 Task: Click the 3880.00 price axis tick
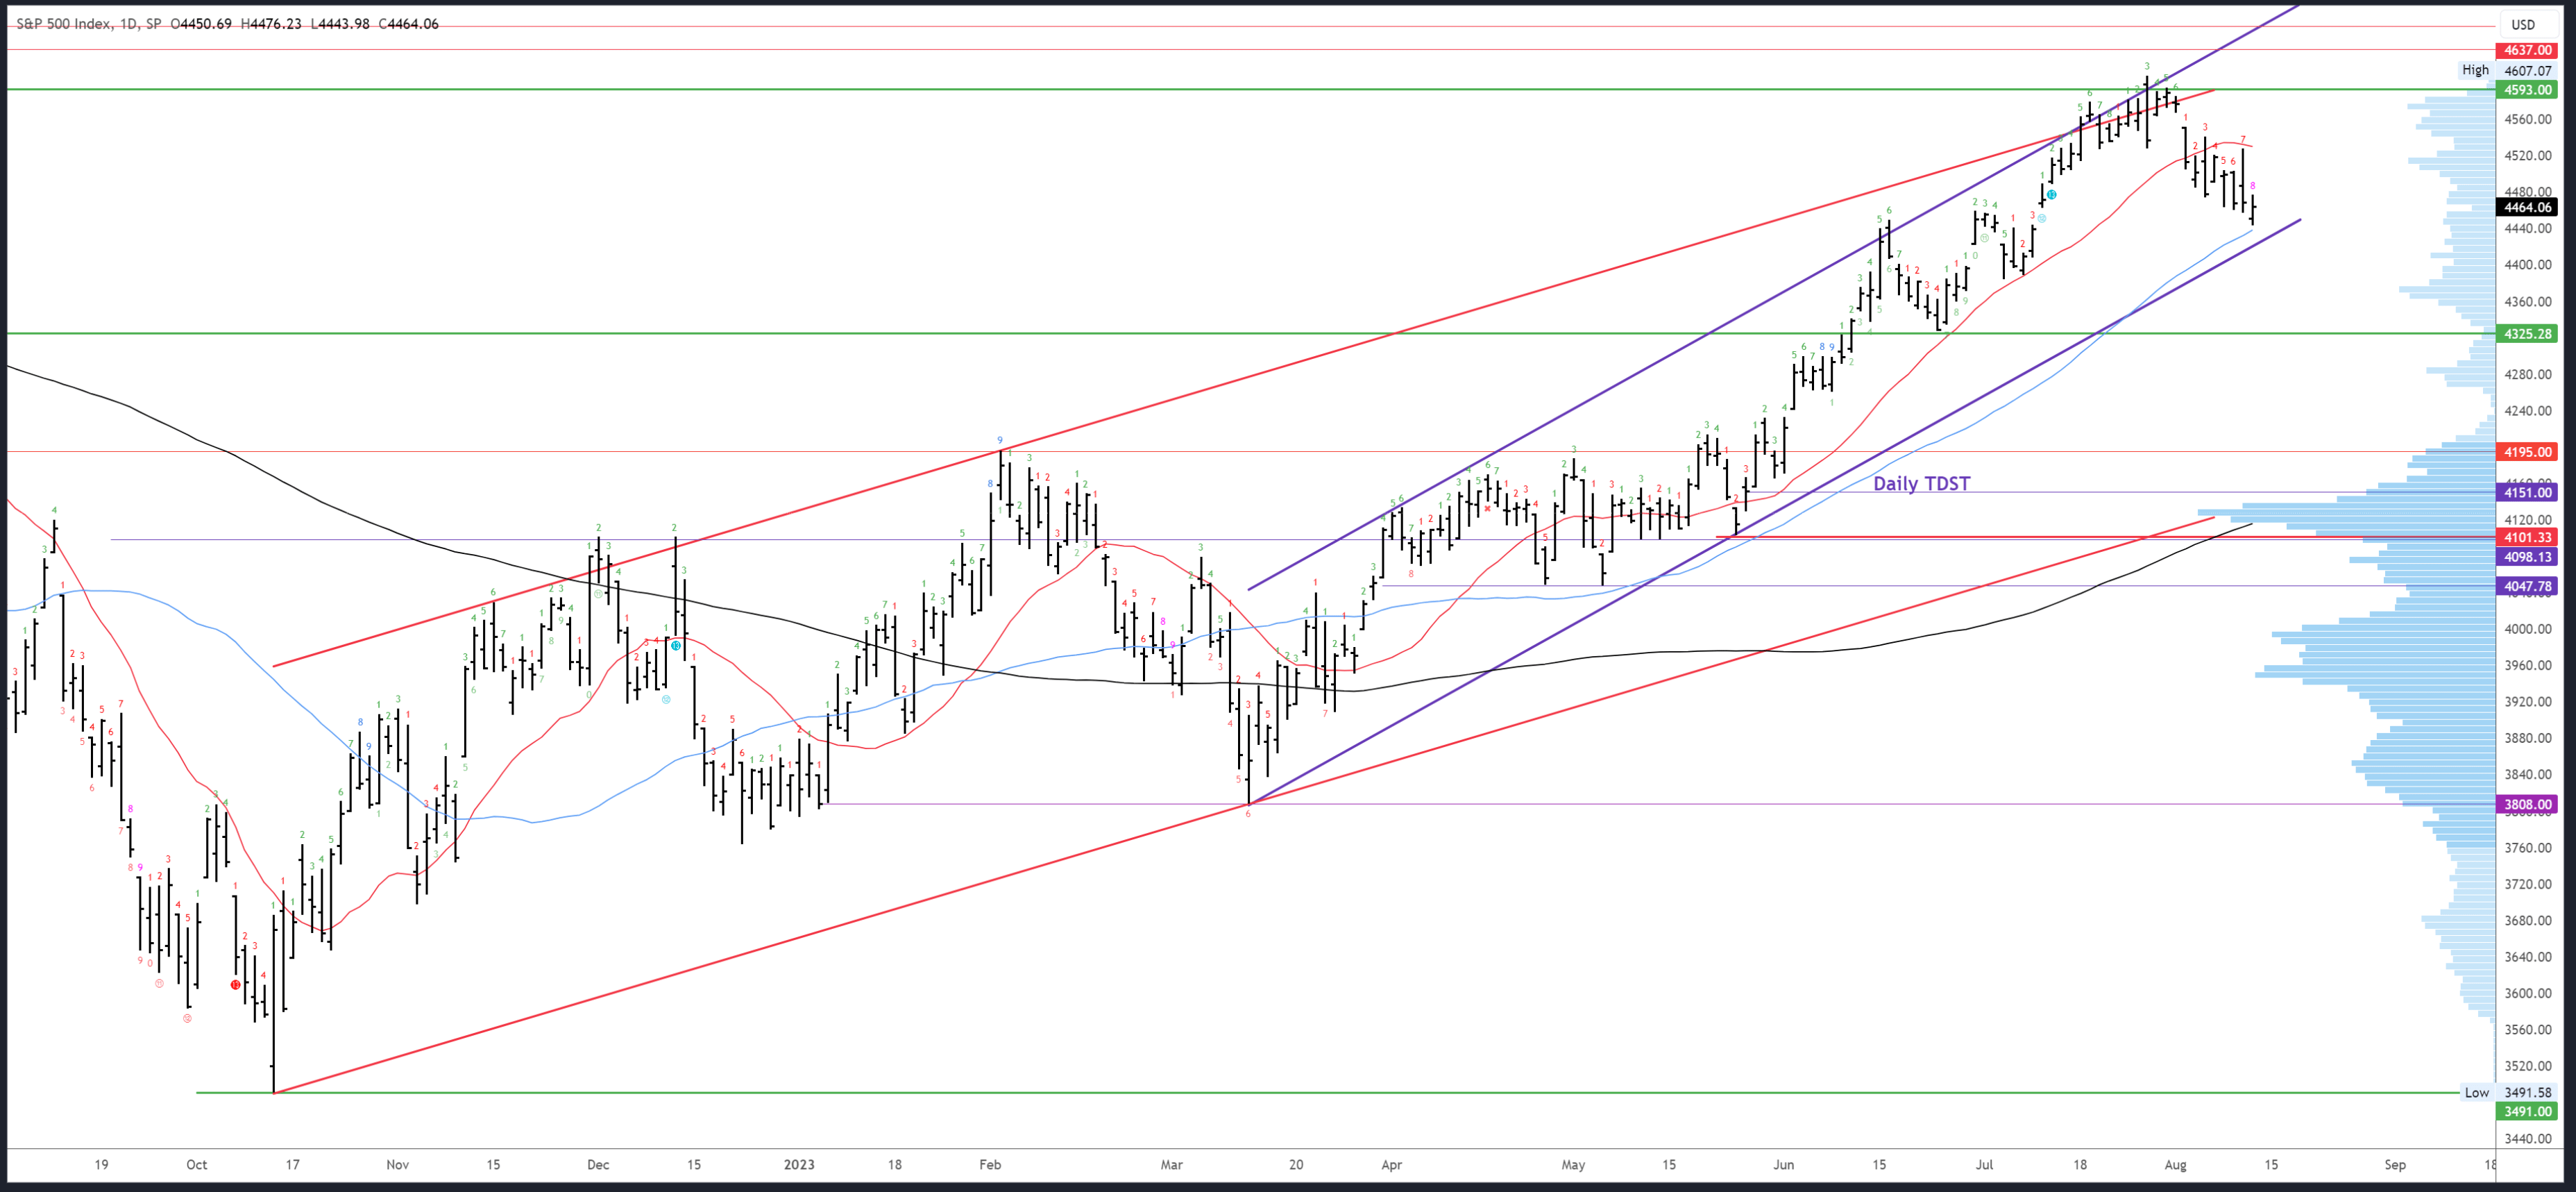(x=2527, y=738)
